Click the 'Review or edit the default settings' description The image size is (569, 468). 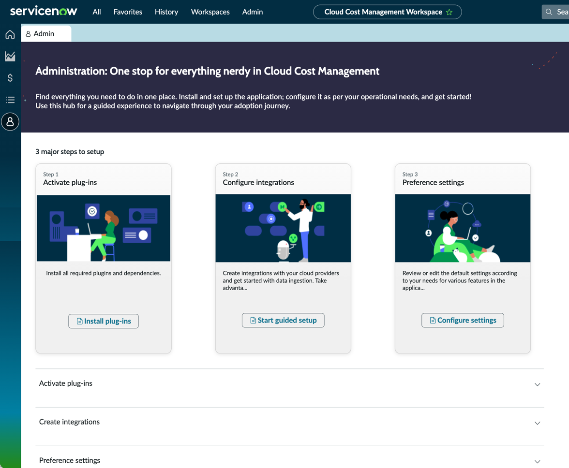point(460,280)
